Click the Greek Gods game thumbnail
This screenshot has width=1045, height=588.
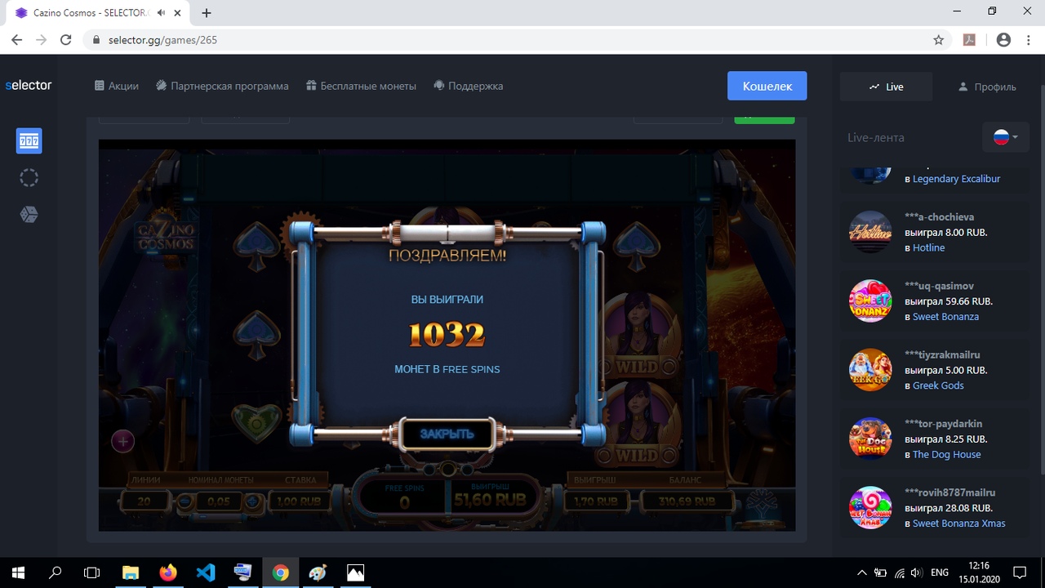pyautogui.click(x=870, y=370)
